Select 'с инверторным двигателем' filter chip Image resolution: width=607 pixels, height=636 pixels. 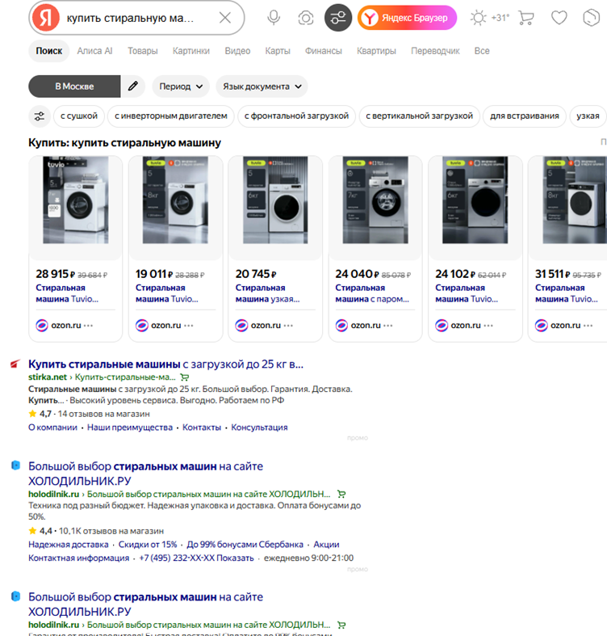coord(170,116)
